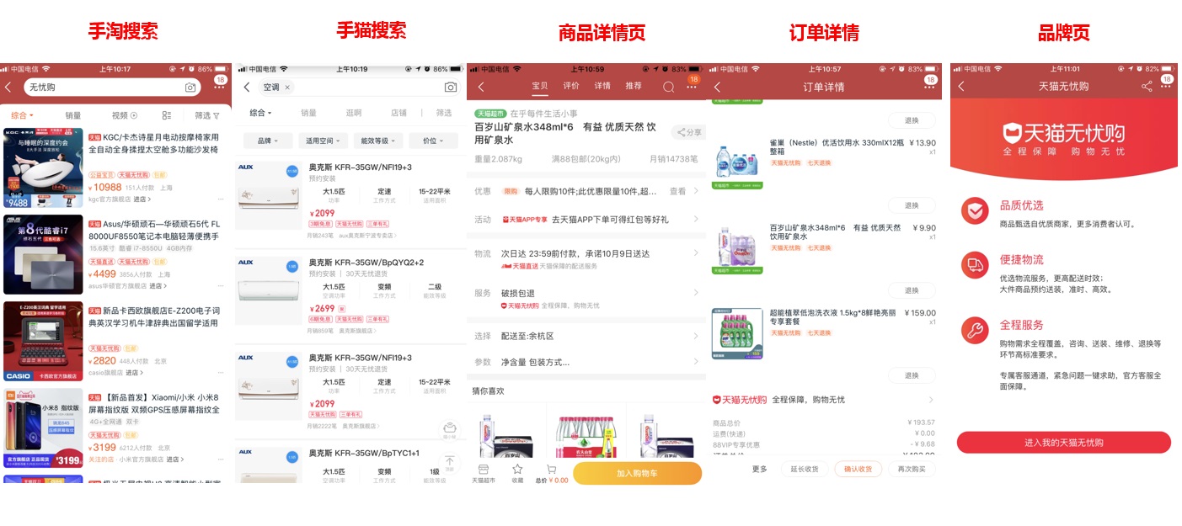Open more dots on 天猫无忧购 brand page
The height and width of the screenshot is (526, 1182).
pos(1167,87)
